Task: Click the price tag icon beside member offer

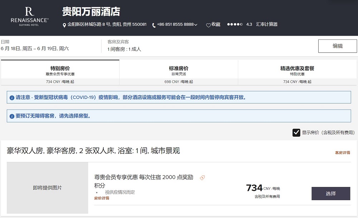Action: point(202,178)
